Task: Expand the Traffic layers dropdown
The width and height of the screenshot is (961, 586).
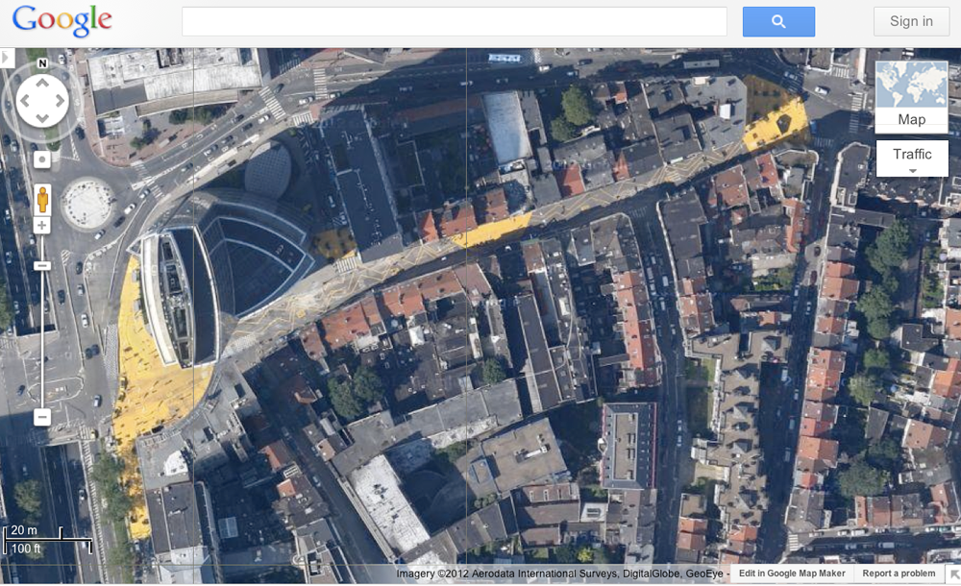Action: (x=912, y=159)
